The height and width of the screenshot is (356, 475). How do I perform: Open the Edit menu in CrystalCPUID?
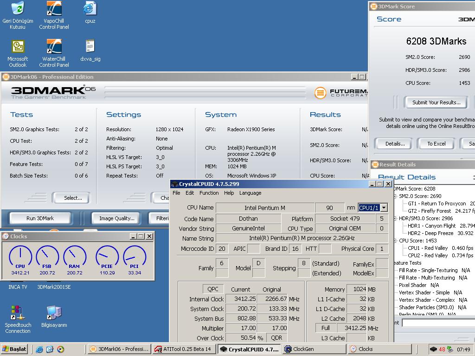pyautogui.click(x=190, y=193)
